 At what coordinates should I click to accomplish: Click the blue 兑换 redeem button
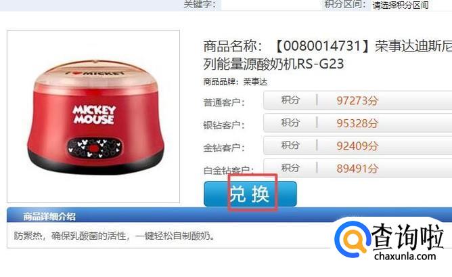(250, 194)
